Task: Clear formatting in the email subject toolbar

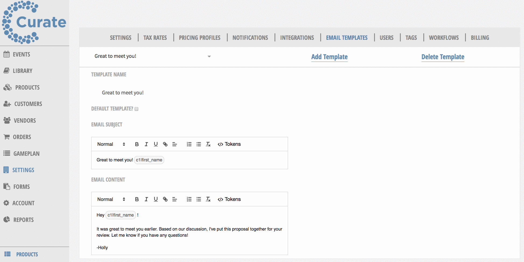Action: pyautogui.click(x=208, y=144)
